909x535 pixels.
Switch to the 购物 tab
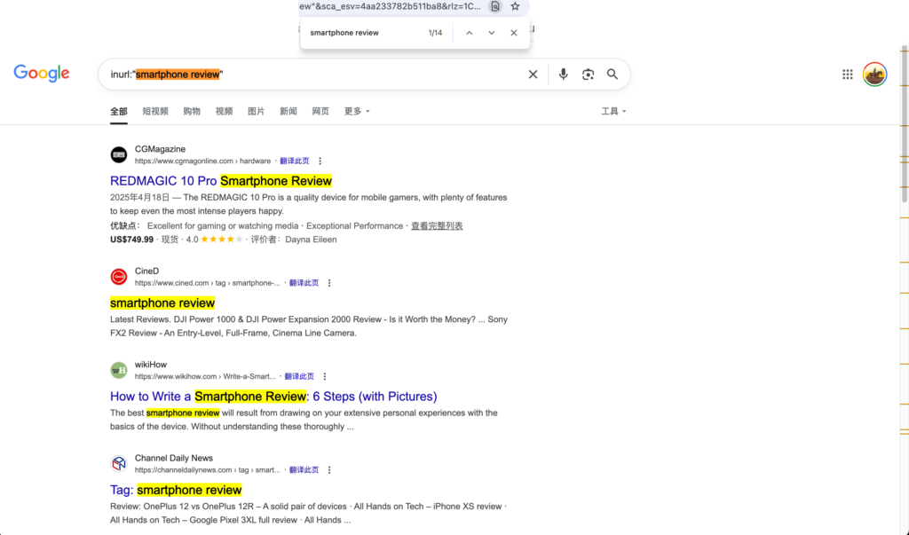192,111
